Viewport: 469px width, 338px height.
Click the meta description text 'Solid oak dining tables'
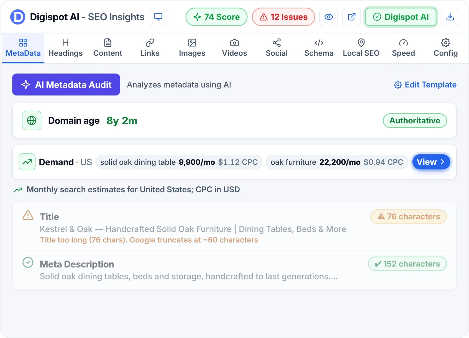tap(188, 276)
